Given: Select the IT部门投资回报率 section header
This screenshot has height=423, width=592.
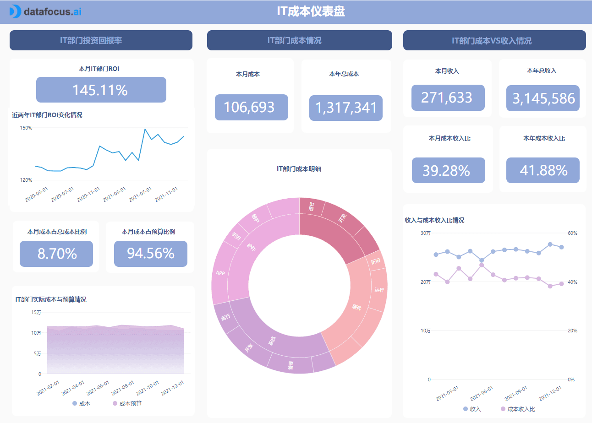Looking at the screenshot, I should tap(101, 40).
